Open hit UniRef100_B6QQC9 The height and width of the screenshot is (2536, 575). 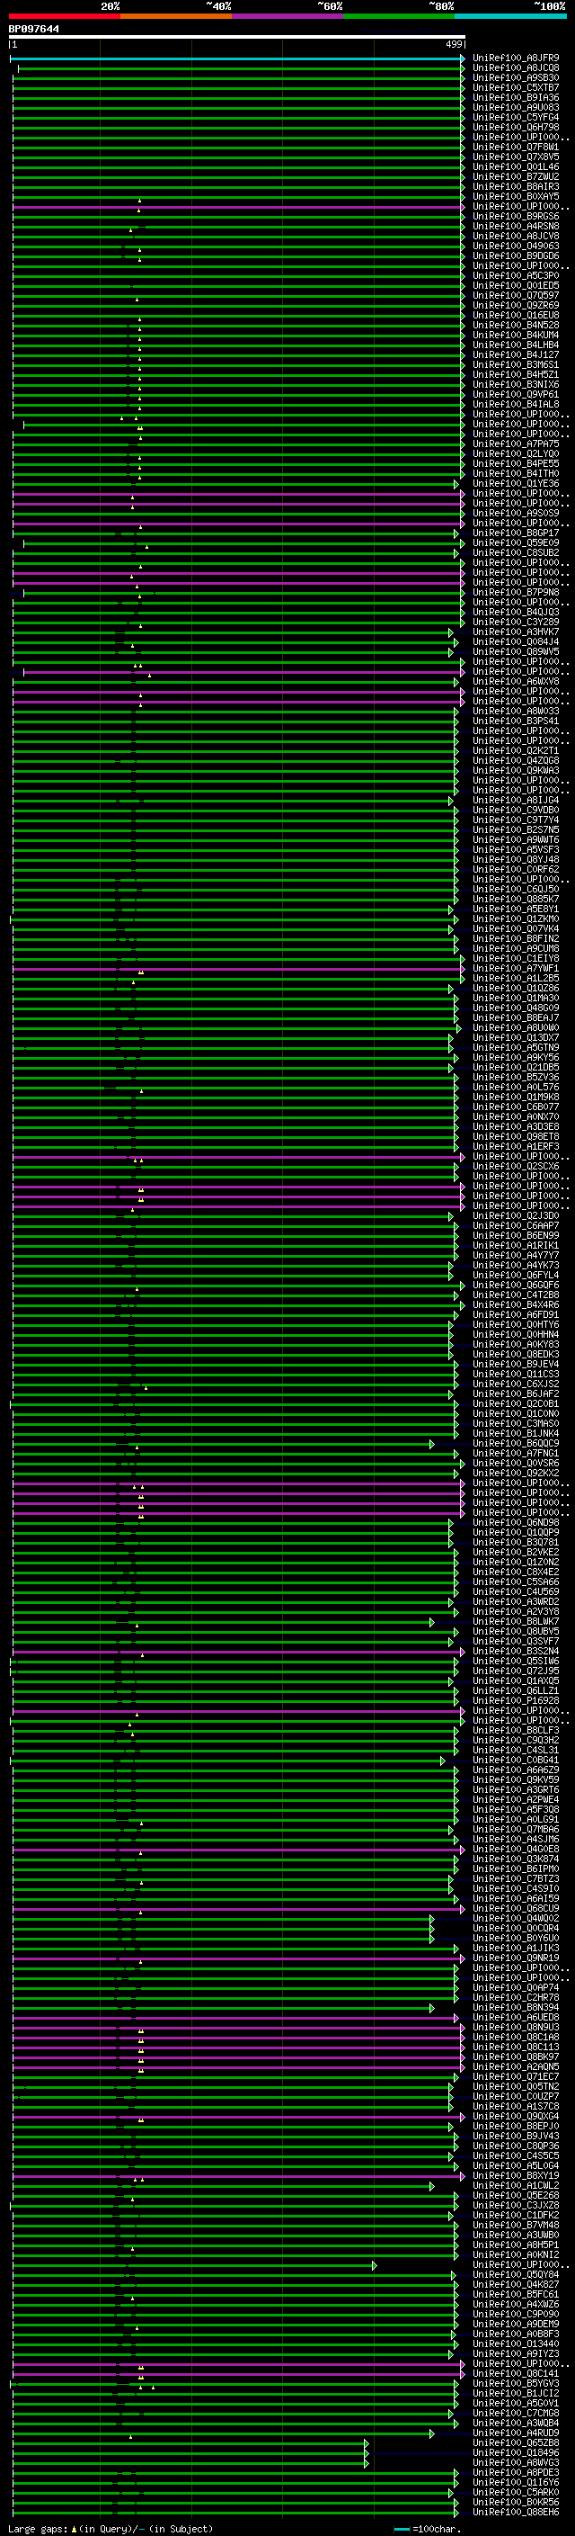click(516, 1444)
